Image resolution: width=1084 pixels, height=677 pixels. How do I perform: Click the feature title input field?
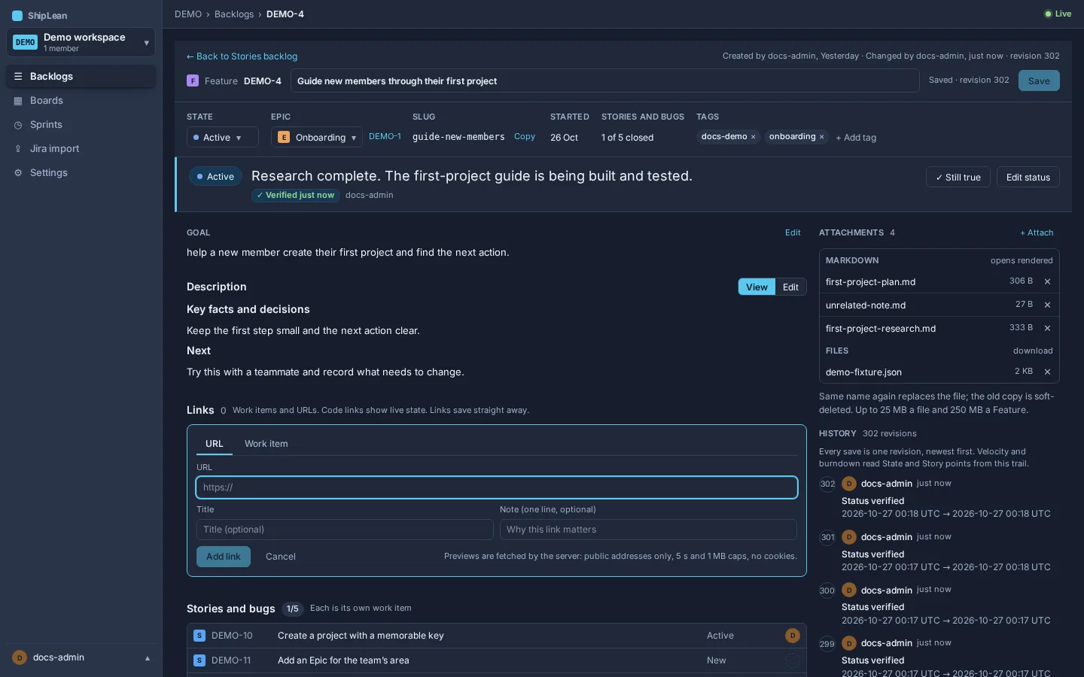[605, 80]
